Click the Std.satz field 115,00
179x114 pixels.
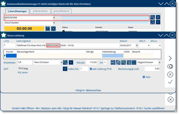[x=92, y=62]
